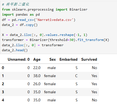
Task: Click the 'Unnamed: 0' value in row 1
Action: tap(29, 76)
